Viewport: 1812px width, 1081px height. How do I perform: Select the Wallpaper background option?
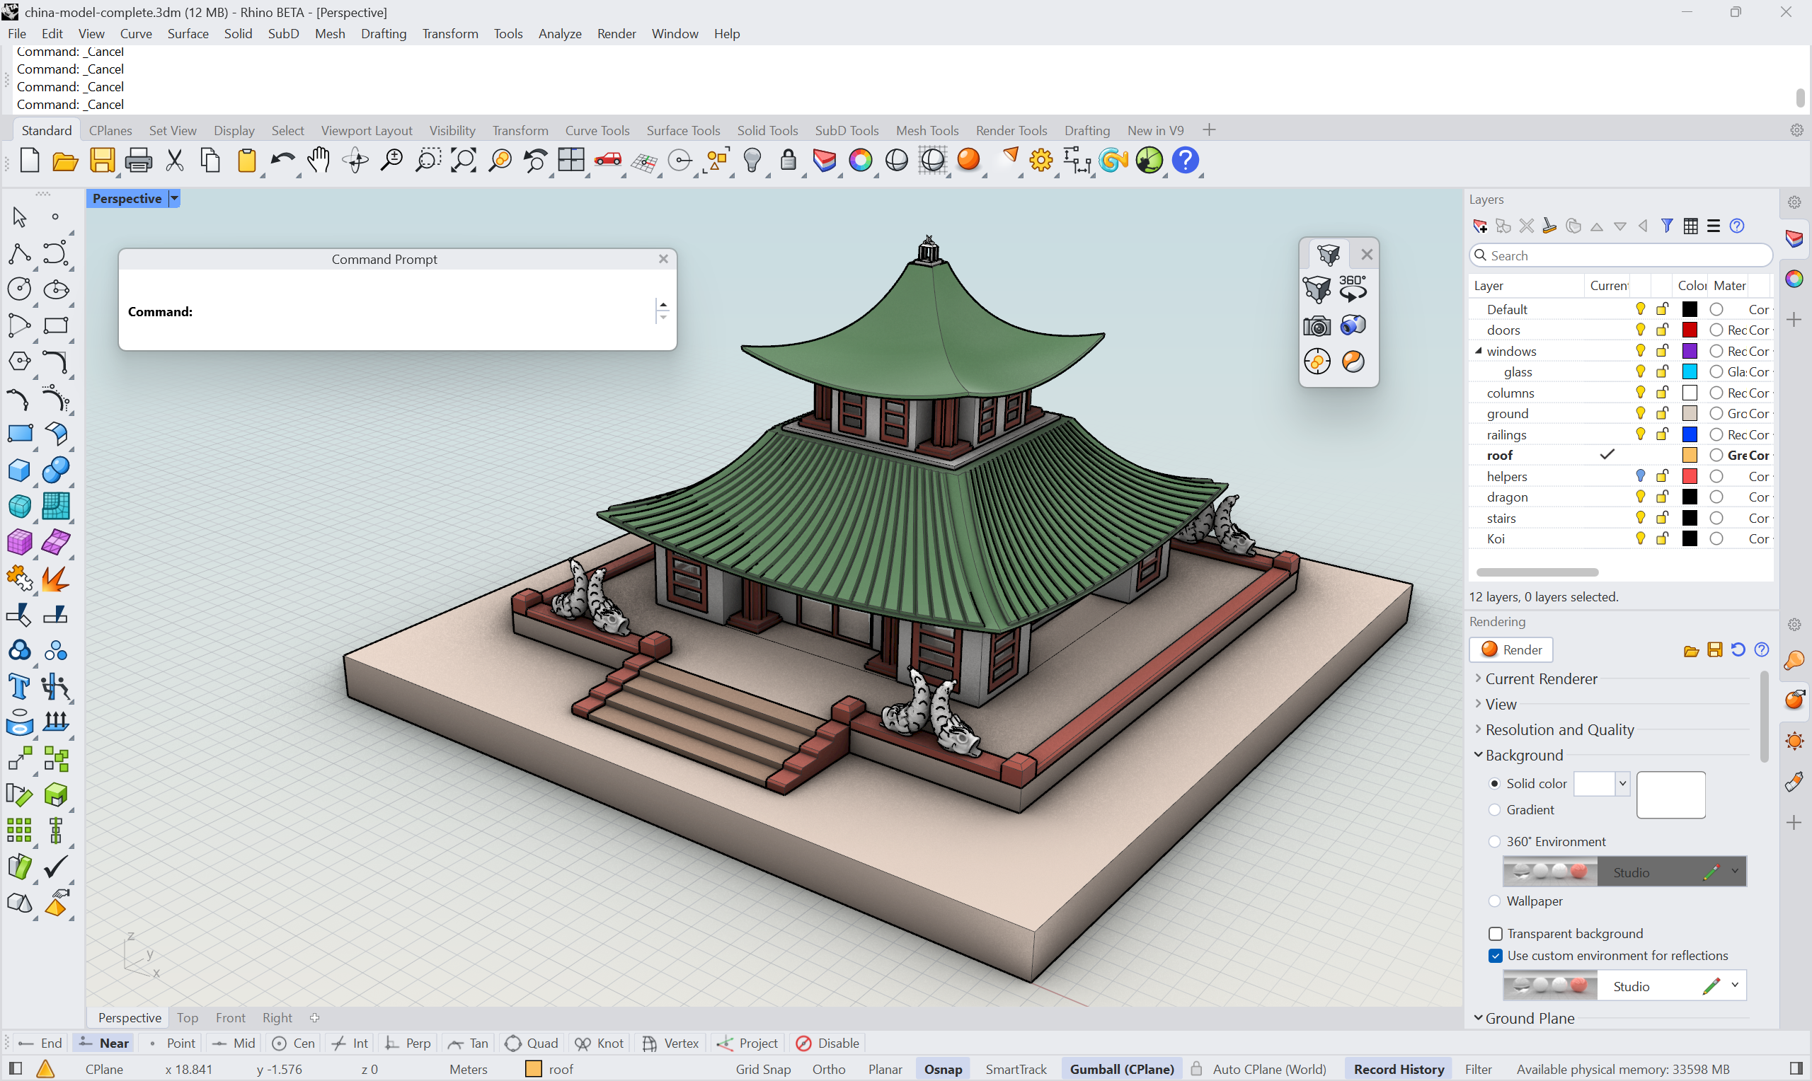click(1494, 901)
